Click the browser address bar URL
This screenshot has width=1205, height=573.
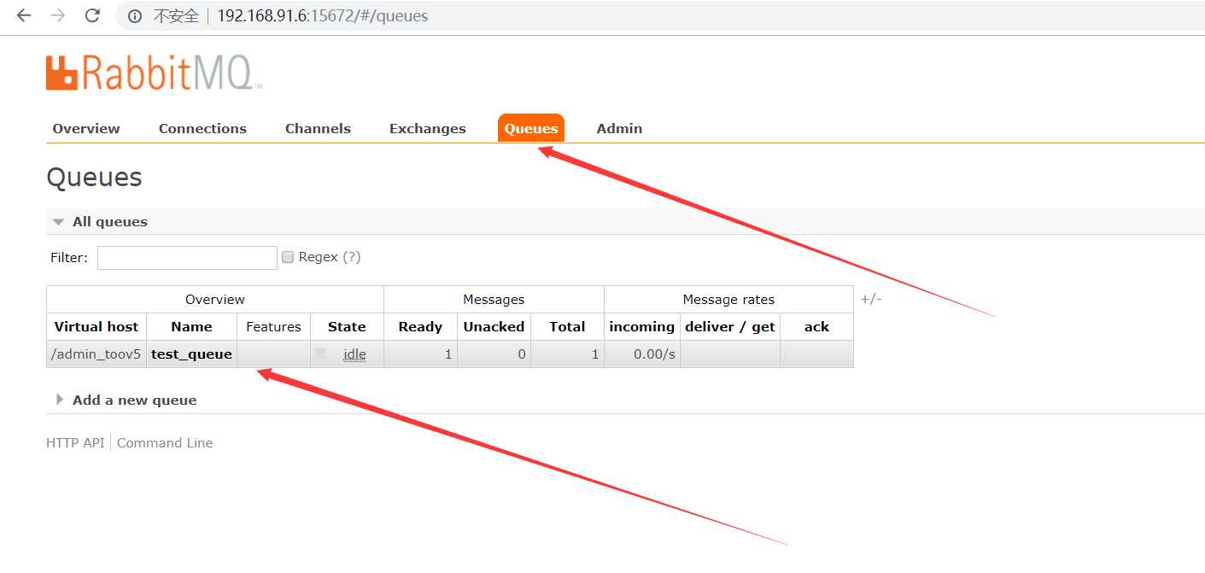(323, 16)
